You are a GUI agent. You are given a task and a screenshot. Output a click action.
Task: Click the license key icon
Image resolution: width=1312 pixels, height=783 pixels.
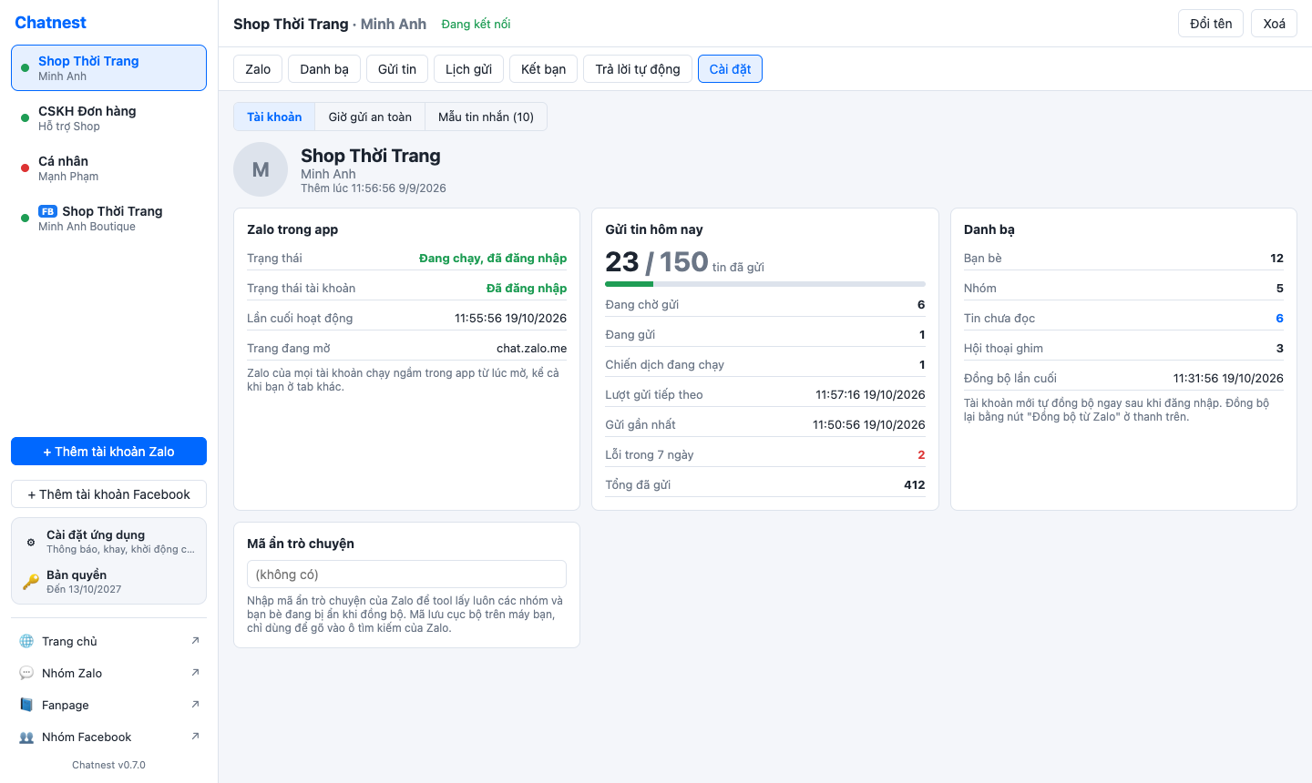(x=31, y=581)
